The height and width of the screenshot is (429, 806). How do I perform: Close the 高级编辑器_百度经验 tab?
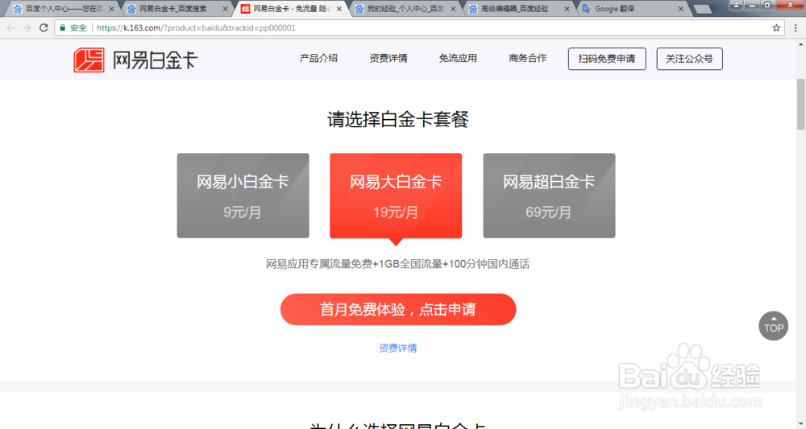[567, 9]
